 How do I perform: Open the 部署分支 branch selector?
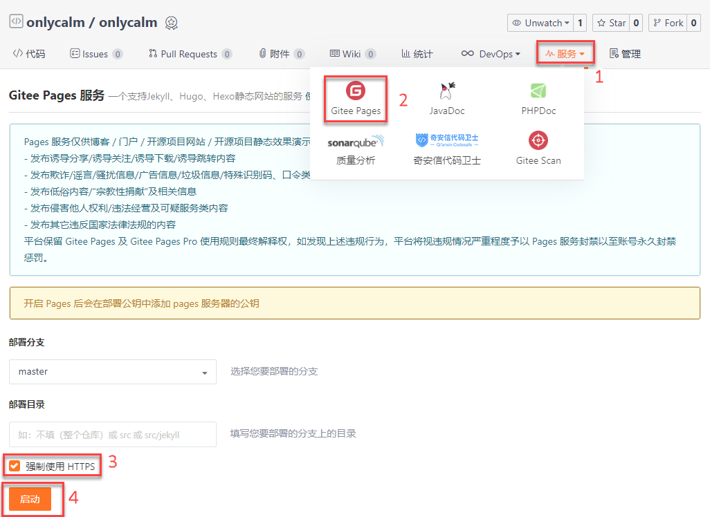pyautogui.click(x=113, y=372)
